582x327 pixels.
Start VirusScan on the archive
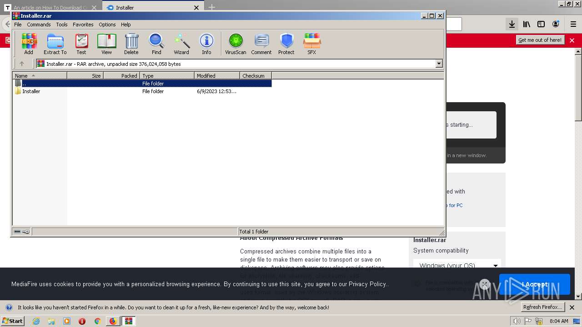click(x=236, y=44)
